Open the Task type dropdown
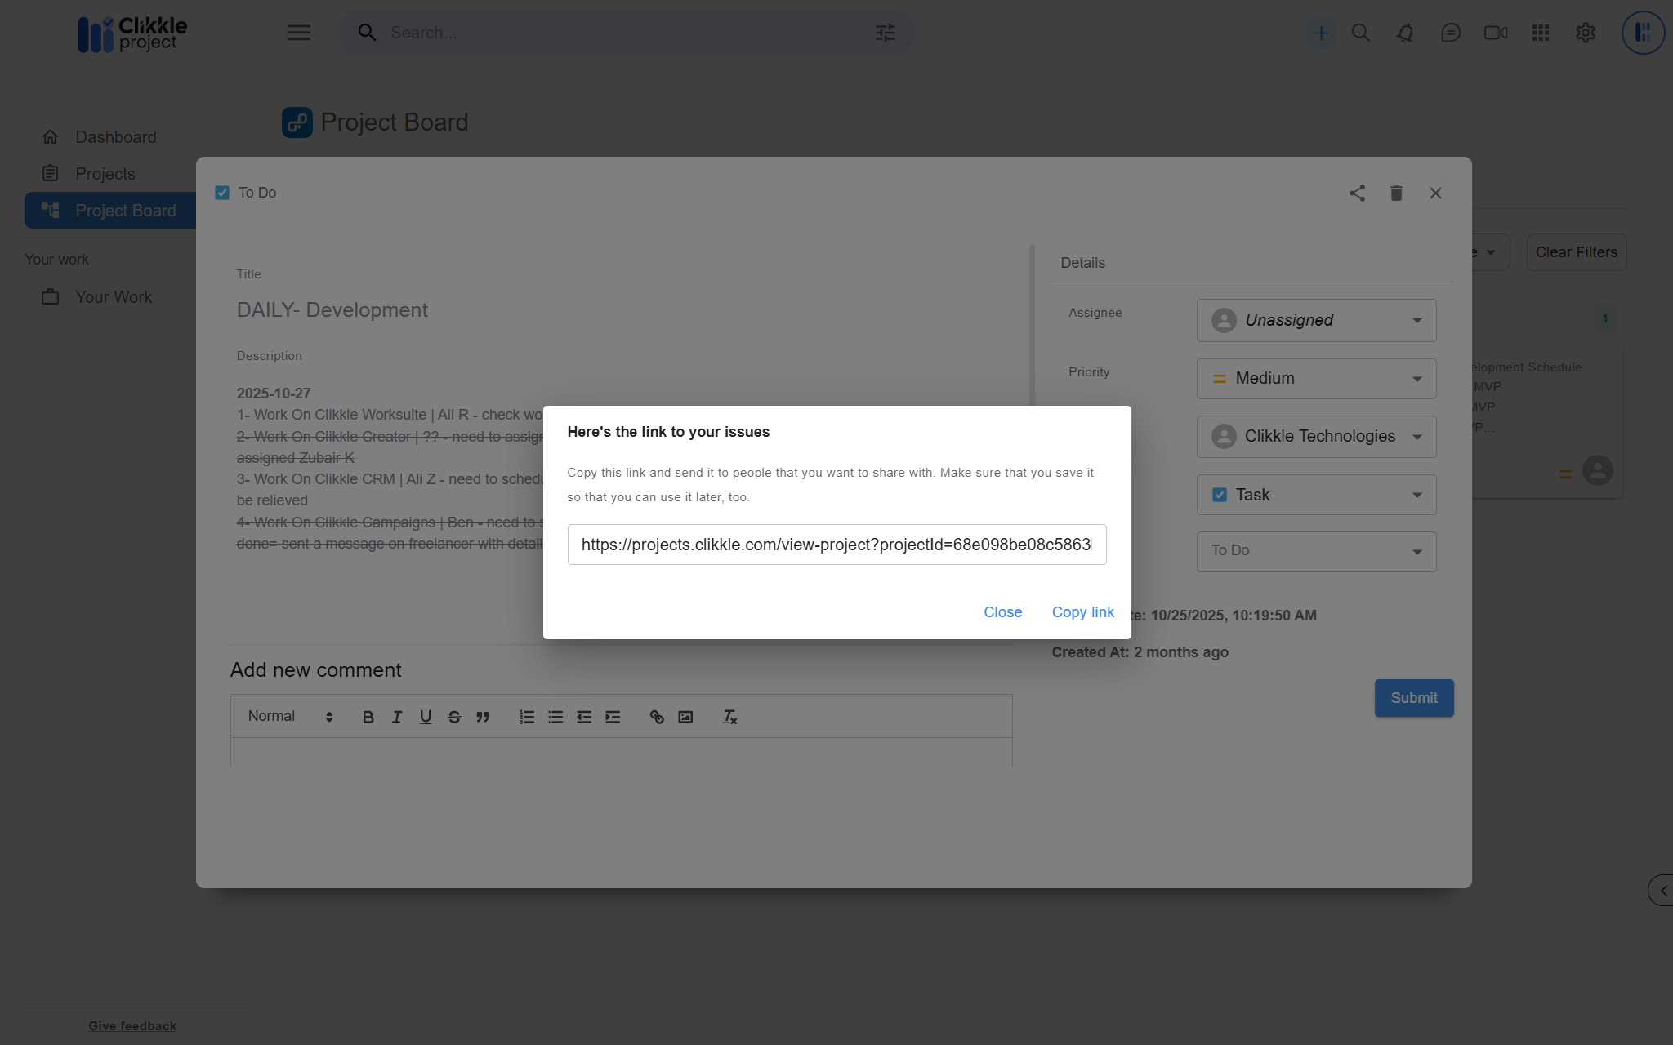 1316,495
